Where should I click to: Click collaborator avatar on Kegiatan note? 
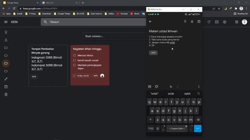[x=102, y=76]
